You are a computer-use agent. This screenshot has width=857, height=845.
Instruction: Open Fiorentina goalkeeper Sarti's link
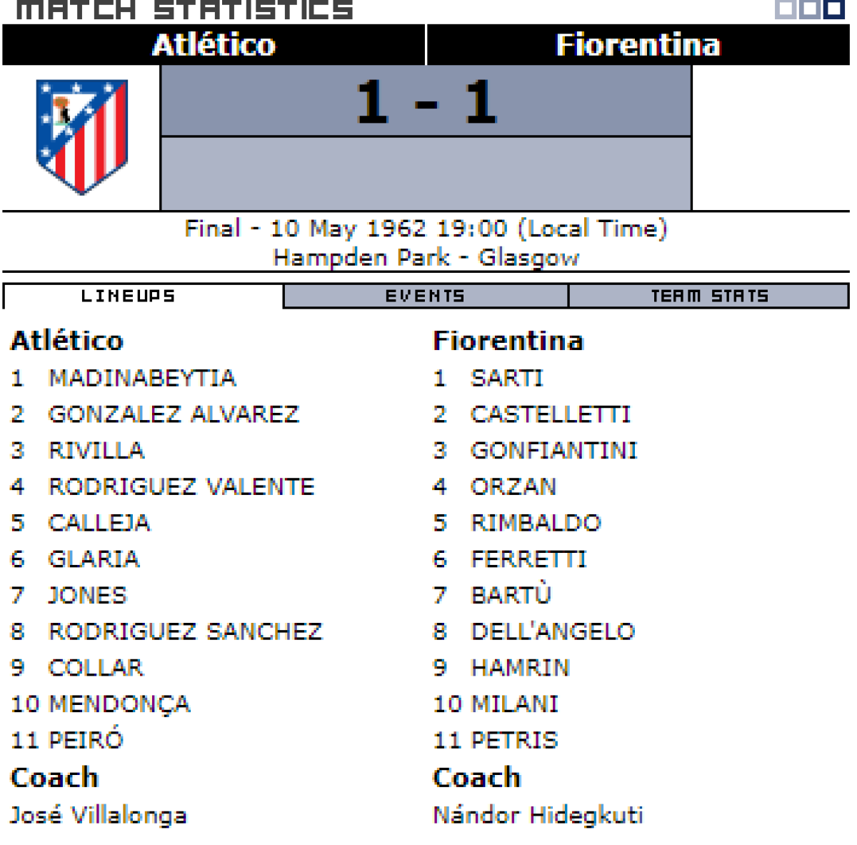[507, 378]
